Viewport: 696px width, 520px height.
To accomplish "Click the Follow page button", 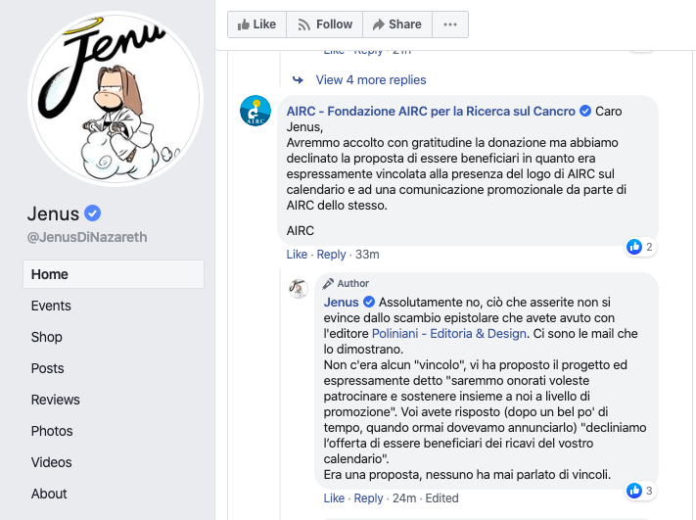I will tap(324, 24).
